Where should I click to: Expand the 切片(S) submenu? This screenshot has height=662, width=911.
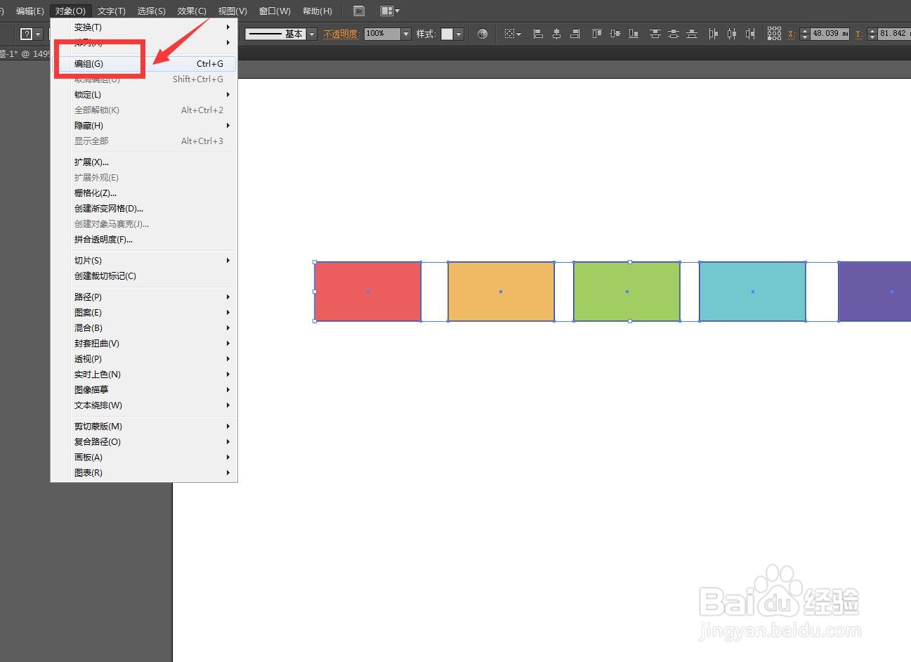click(x=144, y=261)
